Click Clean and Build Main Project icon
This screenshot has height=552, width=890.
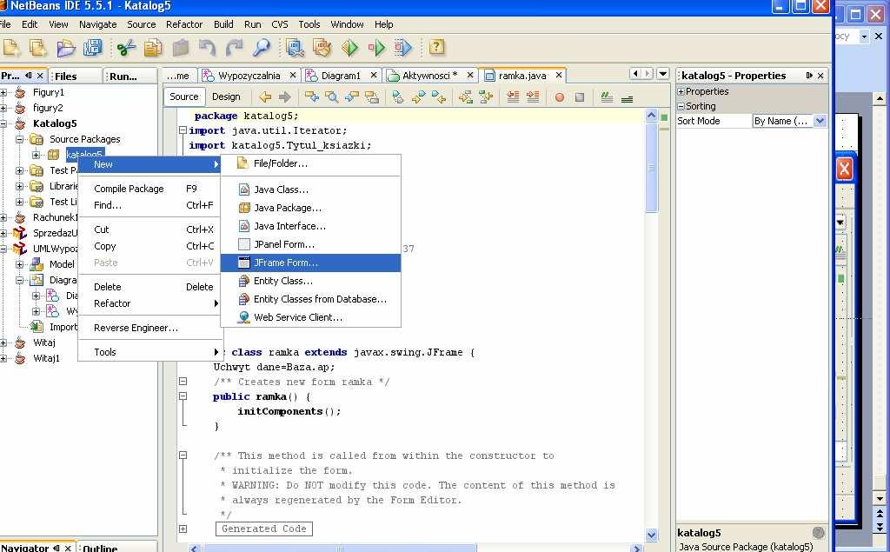pyautogui.click(x=322, y=49)
